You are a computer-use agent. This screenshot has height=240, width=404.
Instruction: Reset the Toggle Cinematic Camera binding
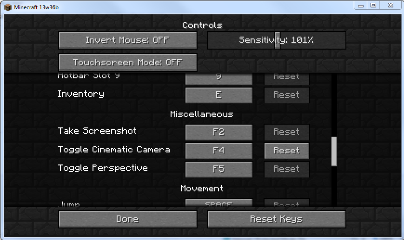286,151
